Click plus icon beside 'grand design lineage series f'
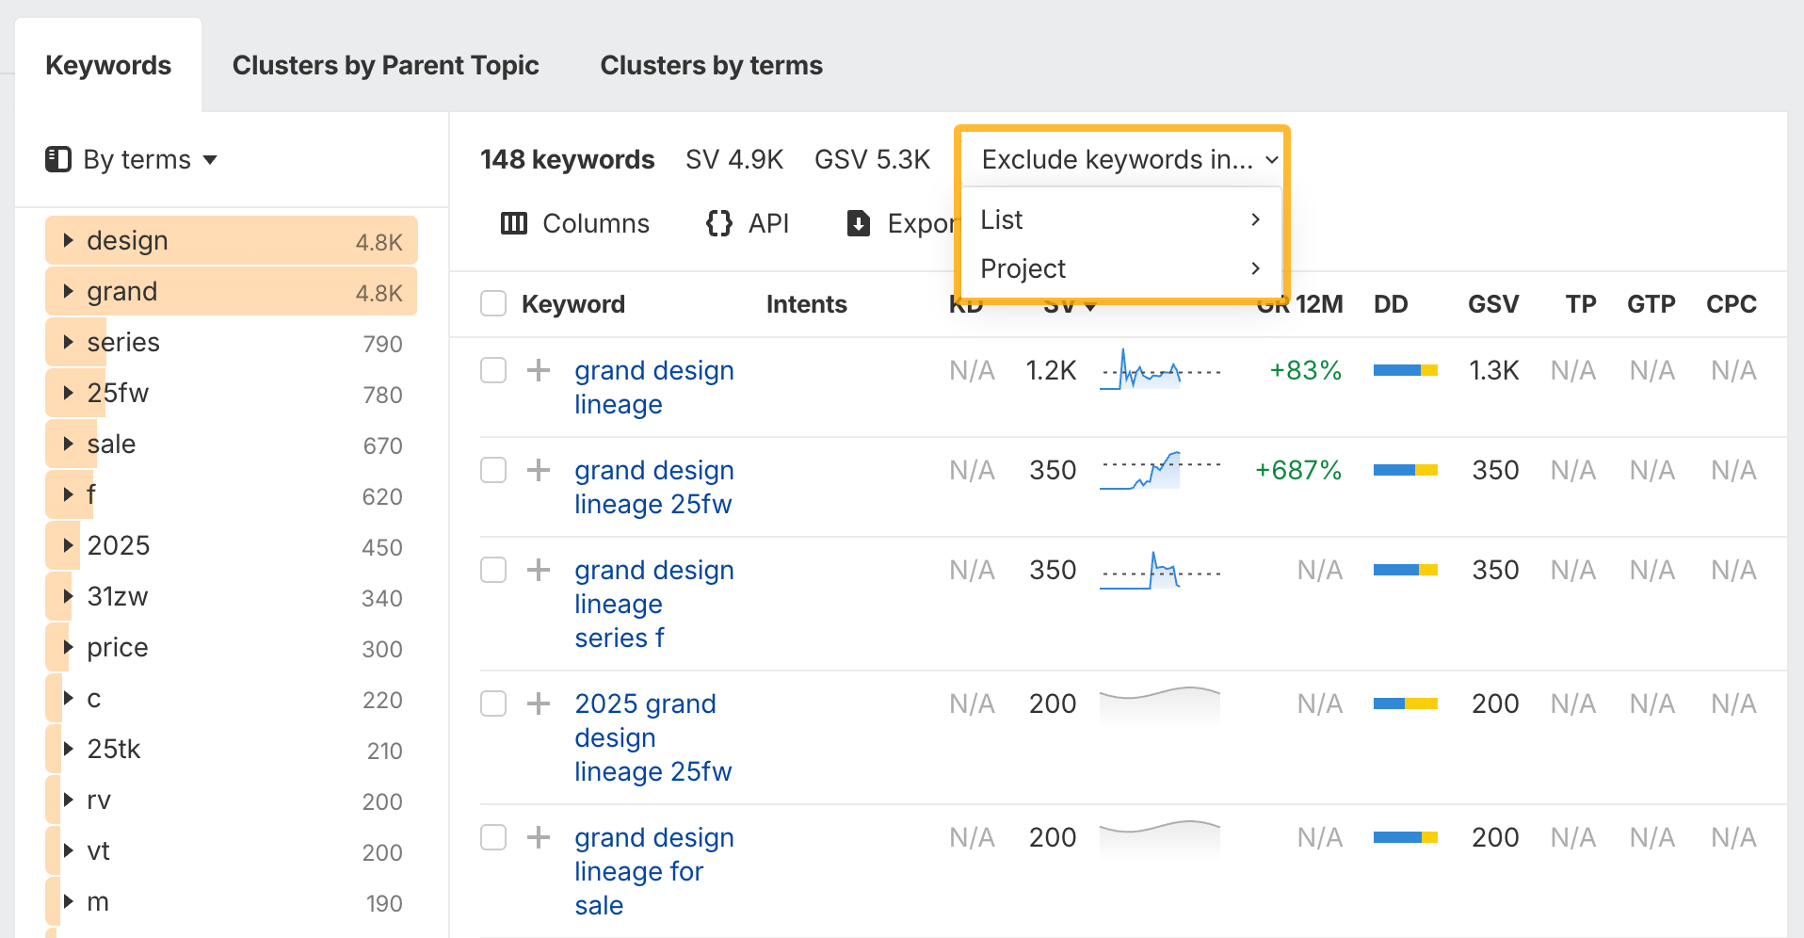This screenshot has width=1804, height=938. point(539,570)
